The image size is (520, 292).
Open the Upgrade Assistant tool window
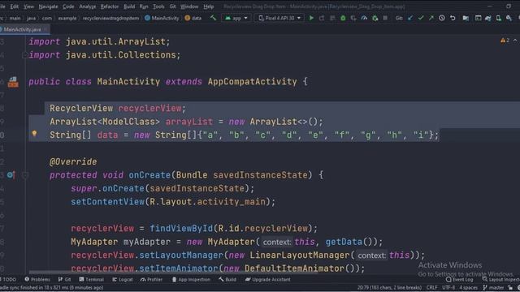268,279
